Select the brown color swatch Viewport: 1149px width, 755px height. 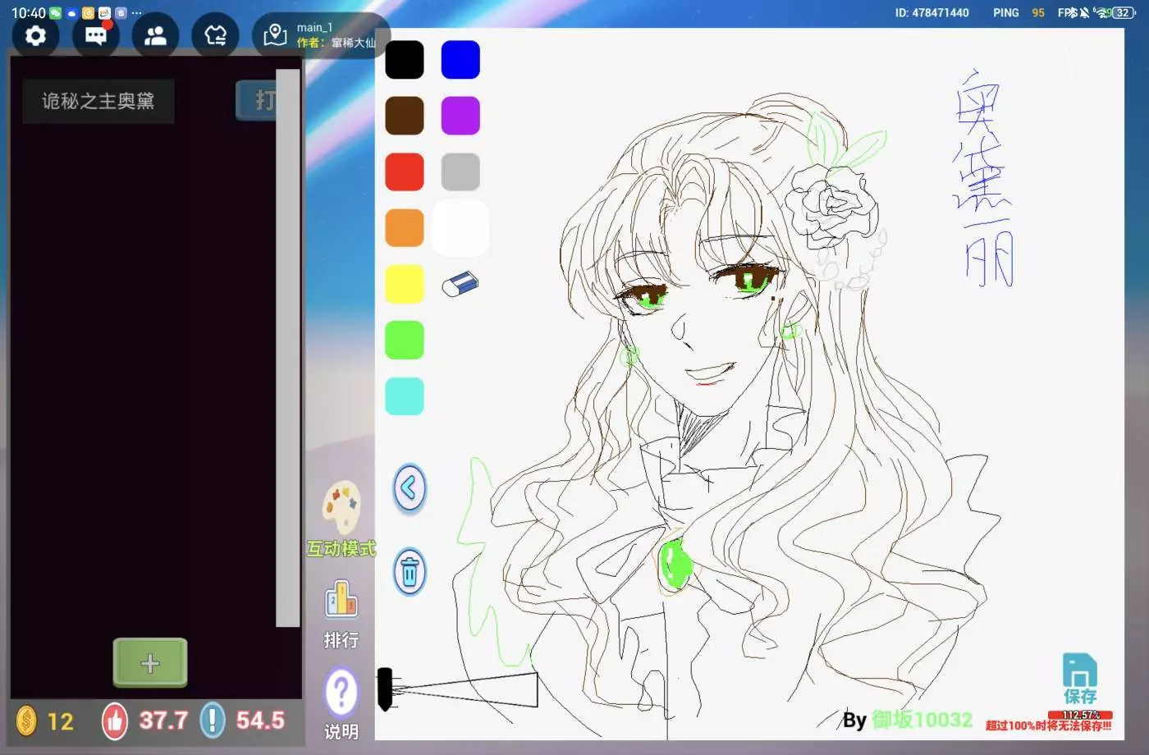click(x=405, y=116)
